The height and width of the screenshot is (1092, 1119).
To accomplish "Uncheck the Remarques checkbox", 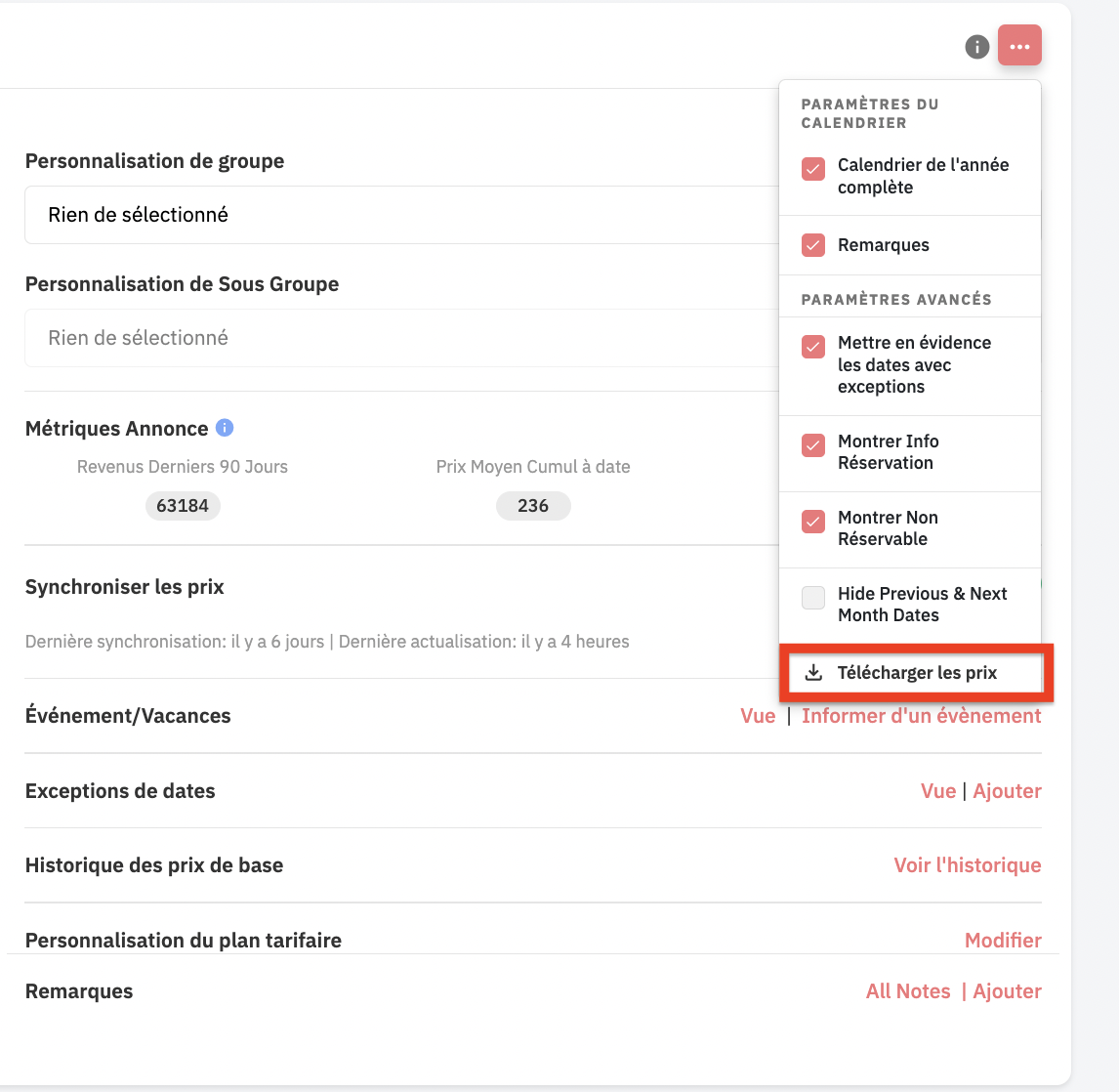I will coord(812,245).
